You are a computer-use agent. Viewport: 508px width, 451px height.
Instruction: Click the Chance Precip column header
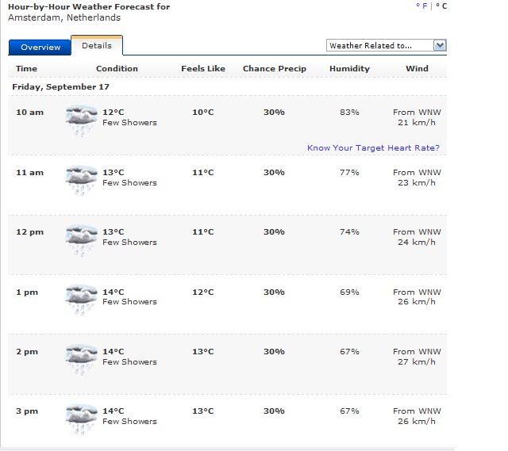click(x=275, y=69)
